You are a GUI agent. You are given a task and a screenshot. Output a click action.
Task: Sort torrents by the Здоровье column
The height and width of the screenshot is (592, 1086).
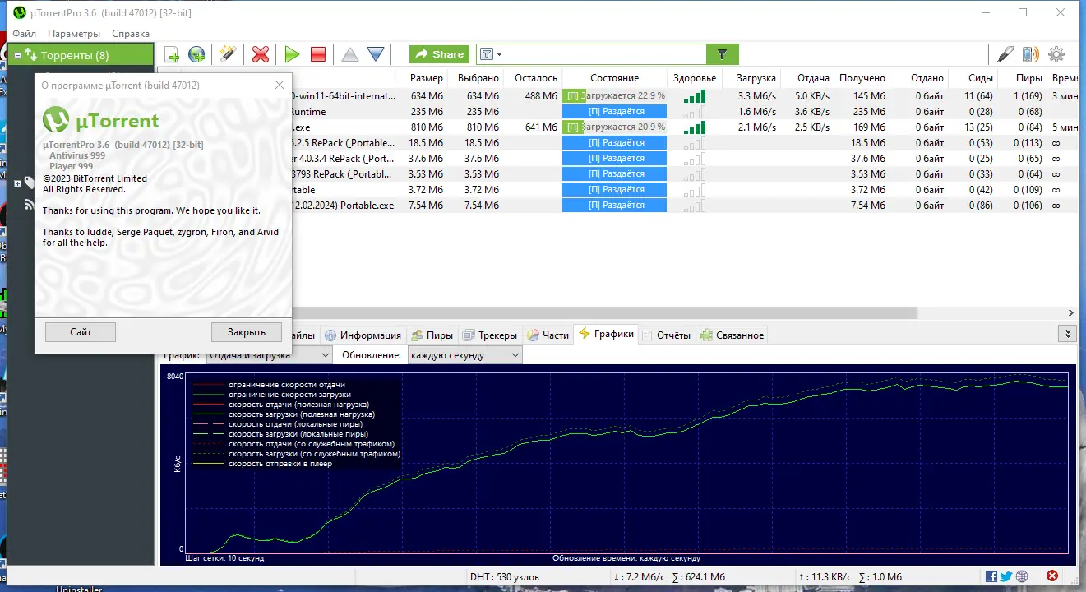tap(694, 78)
